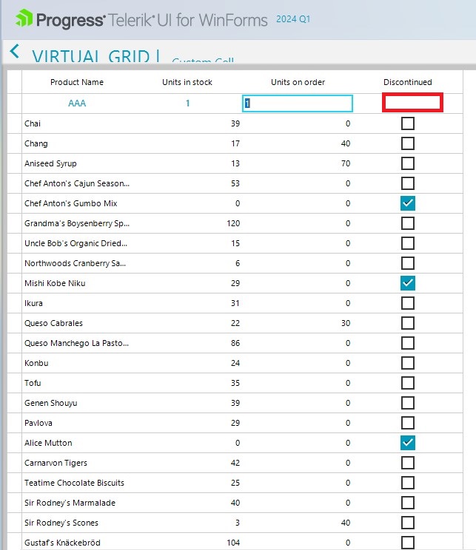Uncheck Discontinued for Chef Anton's Gumbo Mix
The width and height of the screenshot is (476, 550).
407,203
